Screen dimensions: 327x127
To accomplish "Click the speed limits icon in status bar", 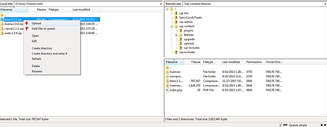I will [281, 125].
